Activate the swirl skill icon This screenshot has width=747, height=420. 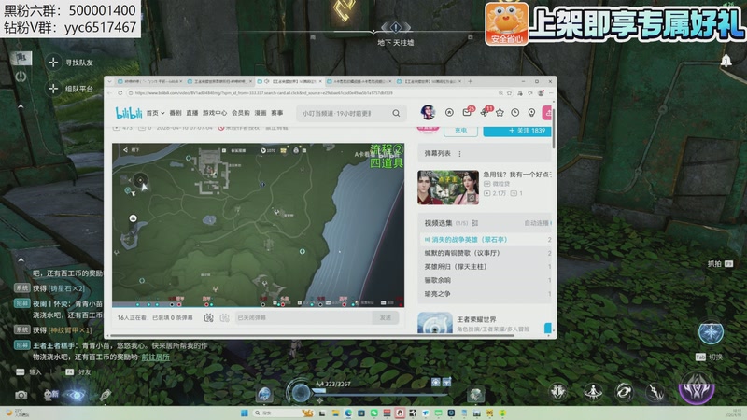click(x=624, y=392)
